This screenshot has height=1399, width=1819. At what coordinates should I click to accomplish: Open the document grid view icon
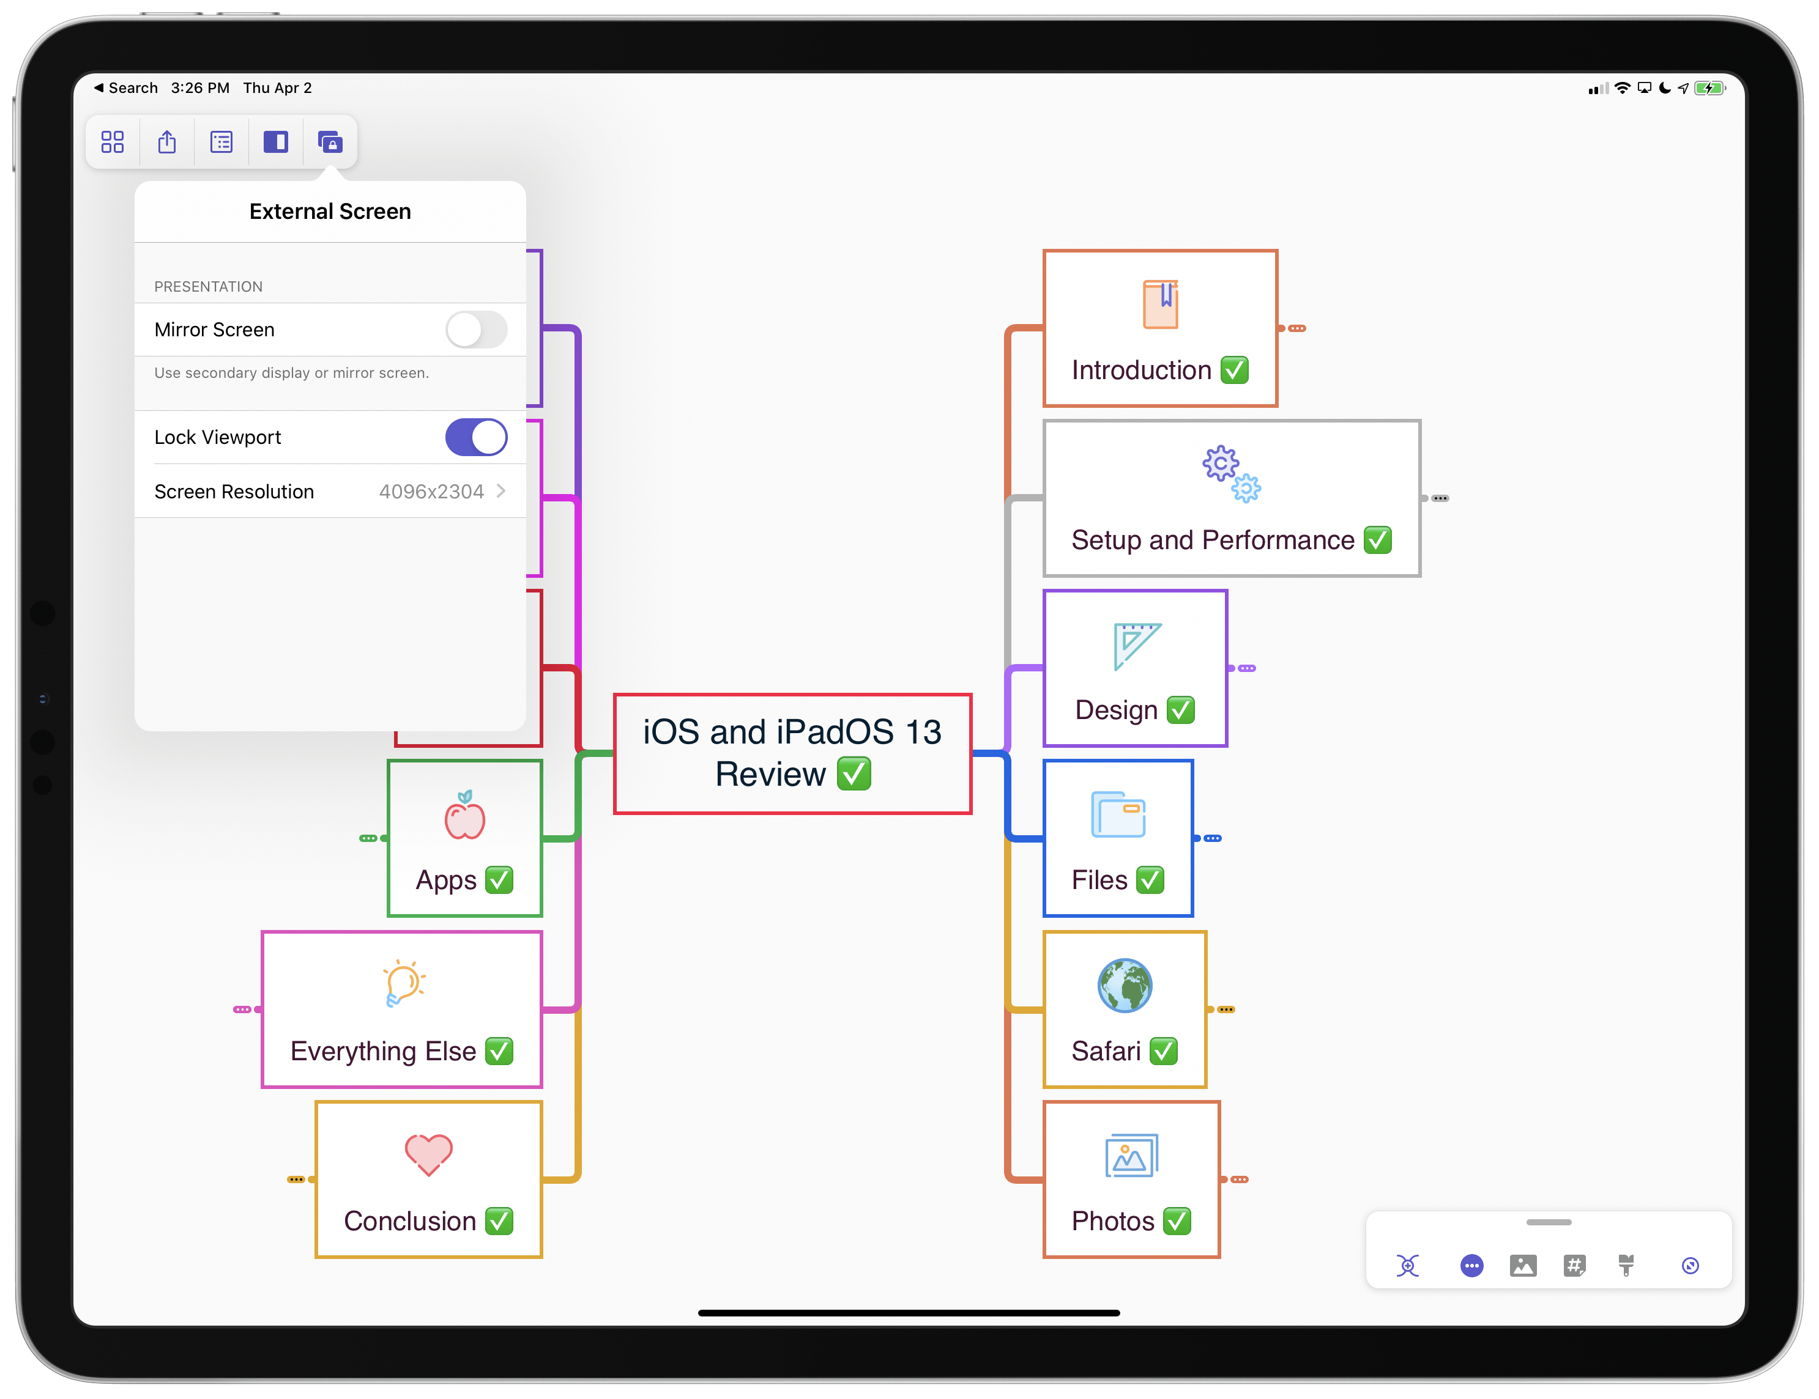(x=113, y=142)
